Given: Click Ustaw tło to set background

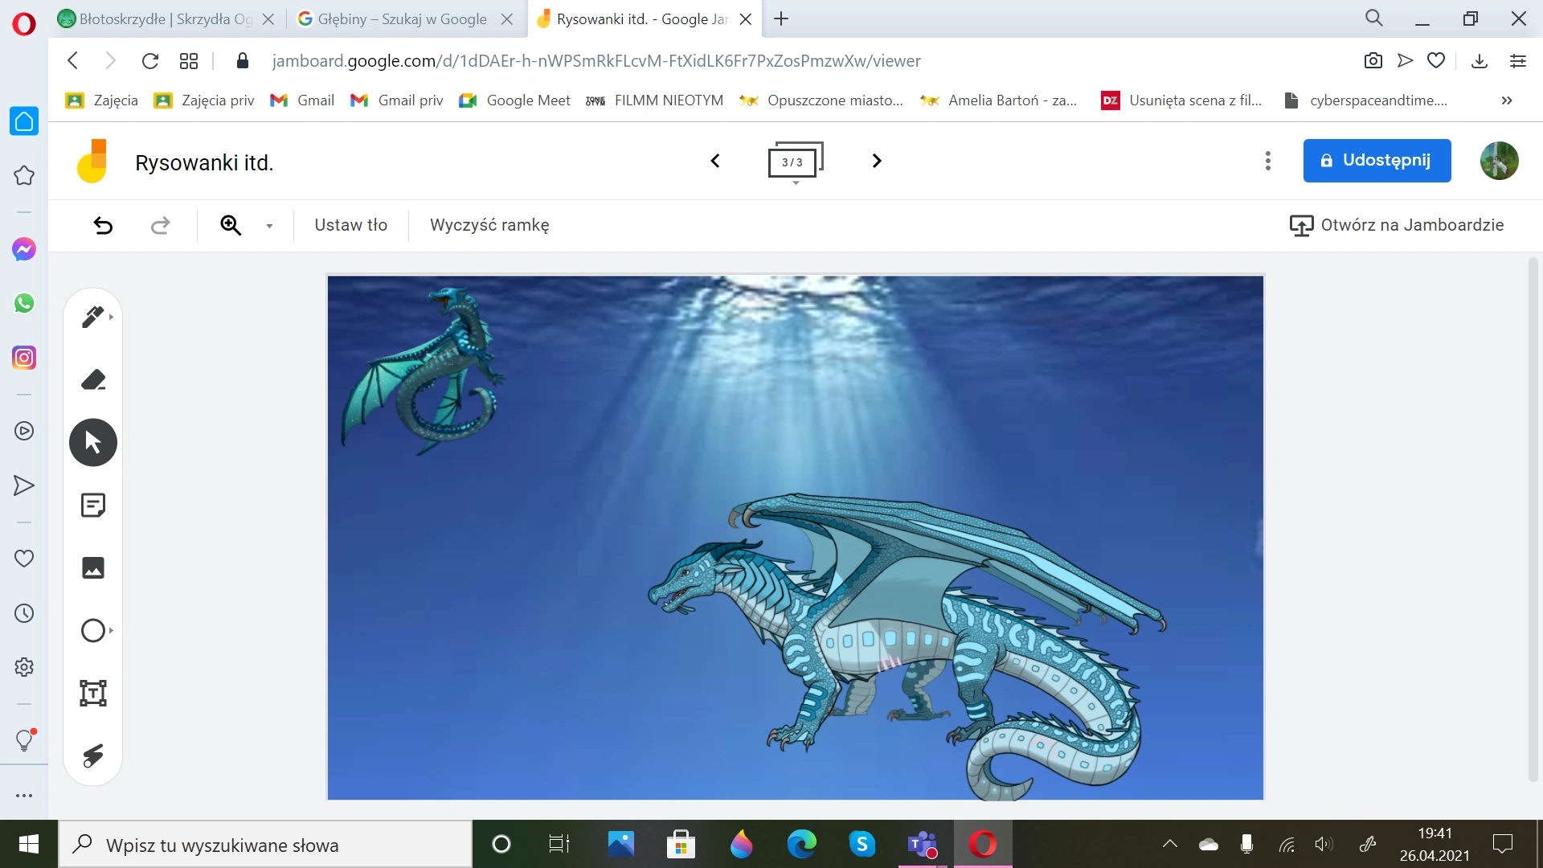Looking at the screenshot, I should coord(350,225).
